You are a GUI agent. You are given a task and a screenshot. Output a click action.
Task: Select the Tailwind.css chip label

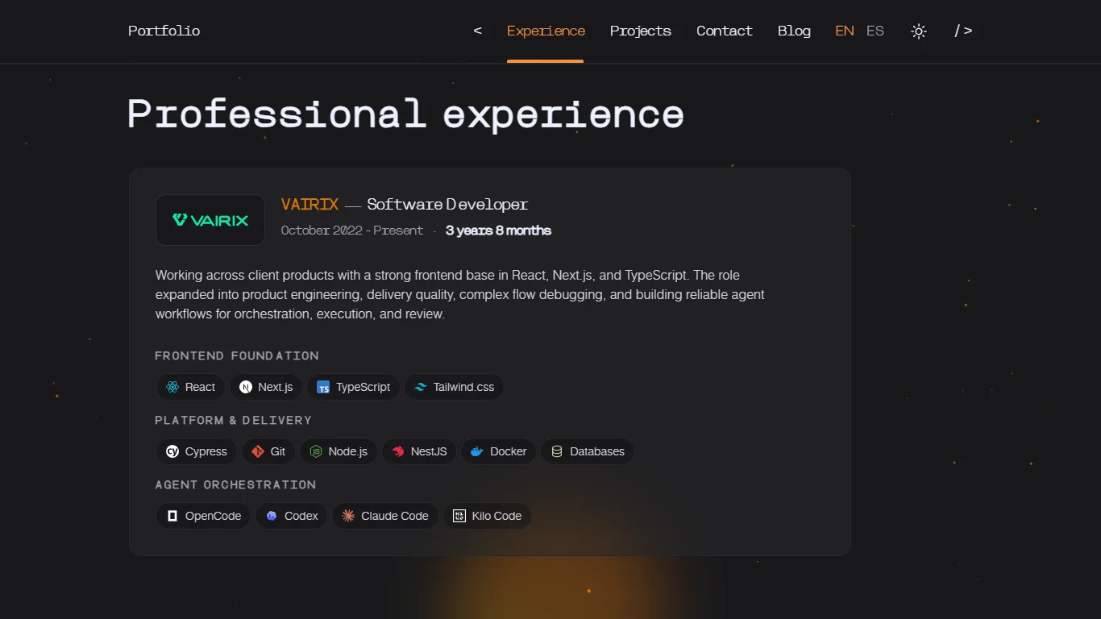pyautogui.click(x=463, y=387)
